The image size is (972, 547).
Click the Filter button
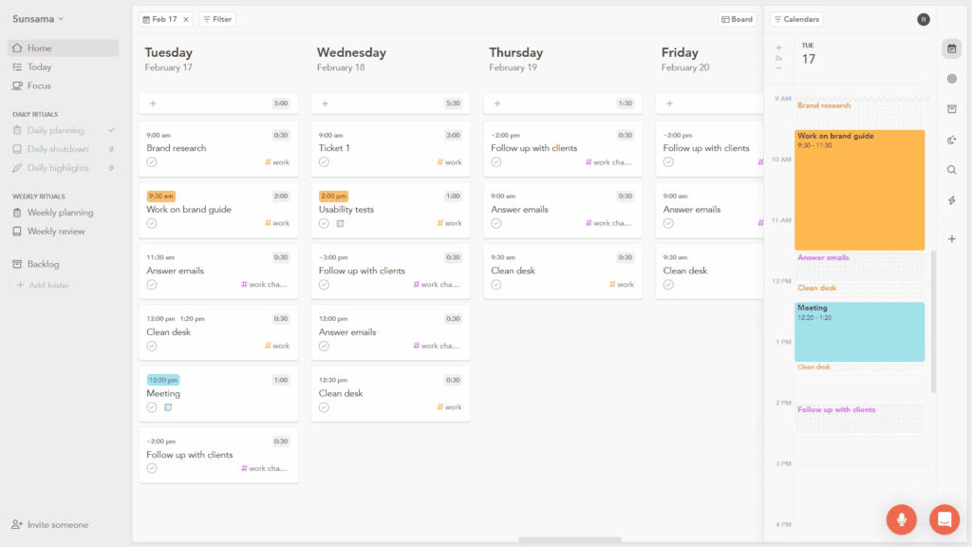[x=217, y=19]
